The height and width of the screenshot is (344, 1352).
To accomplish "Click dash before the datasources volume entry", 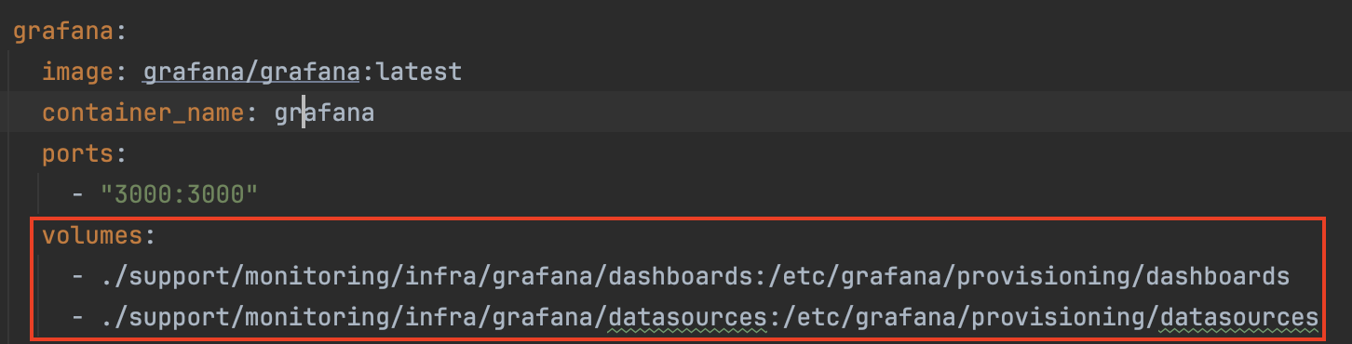I will [x=78, y=318].
